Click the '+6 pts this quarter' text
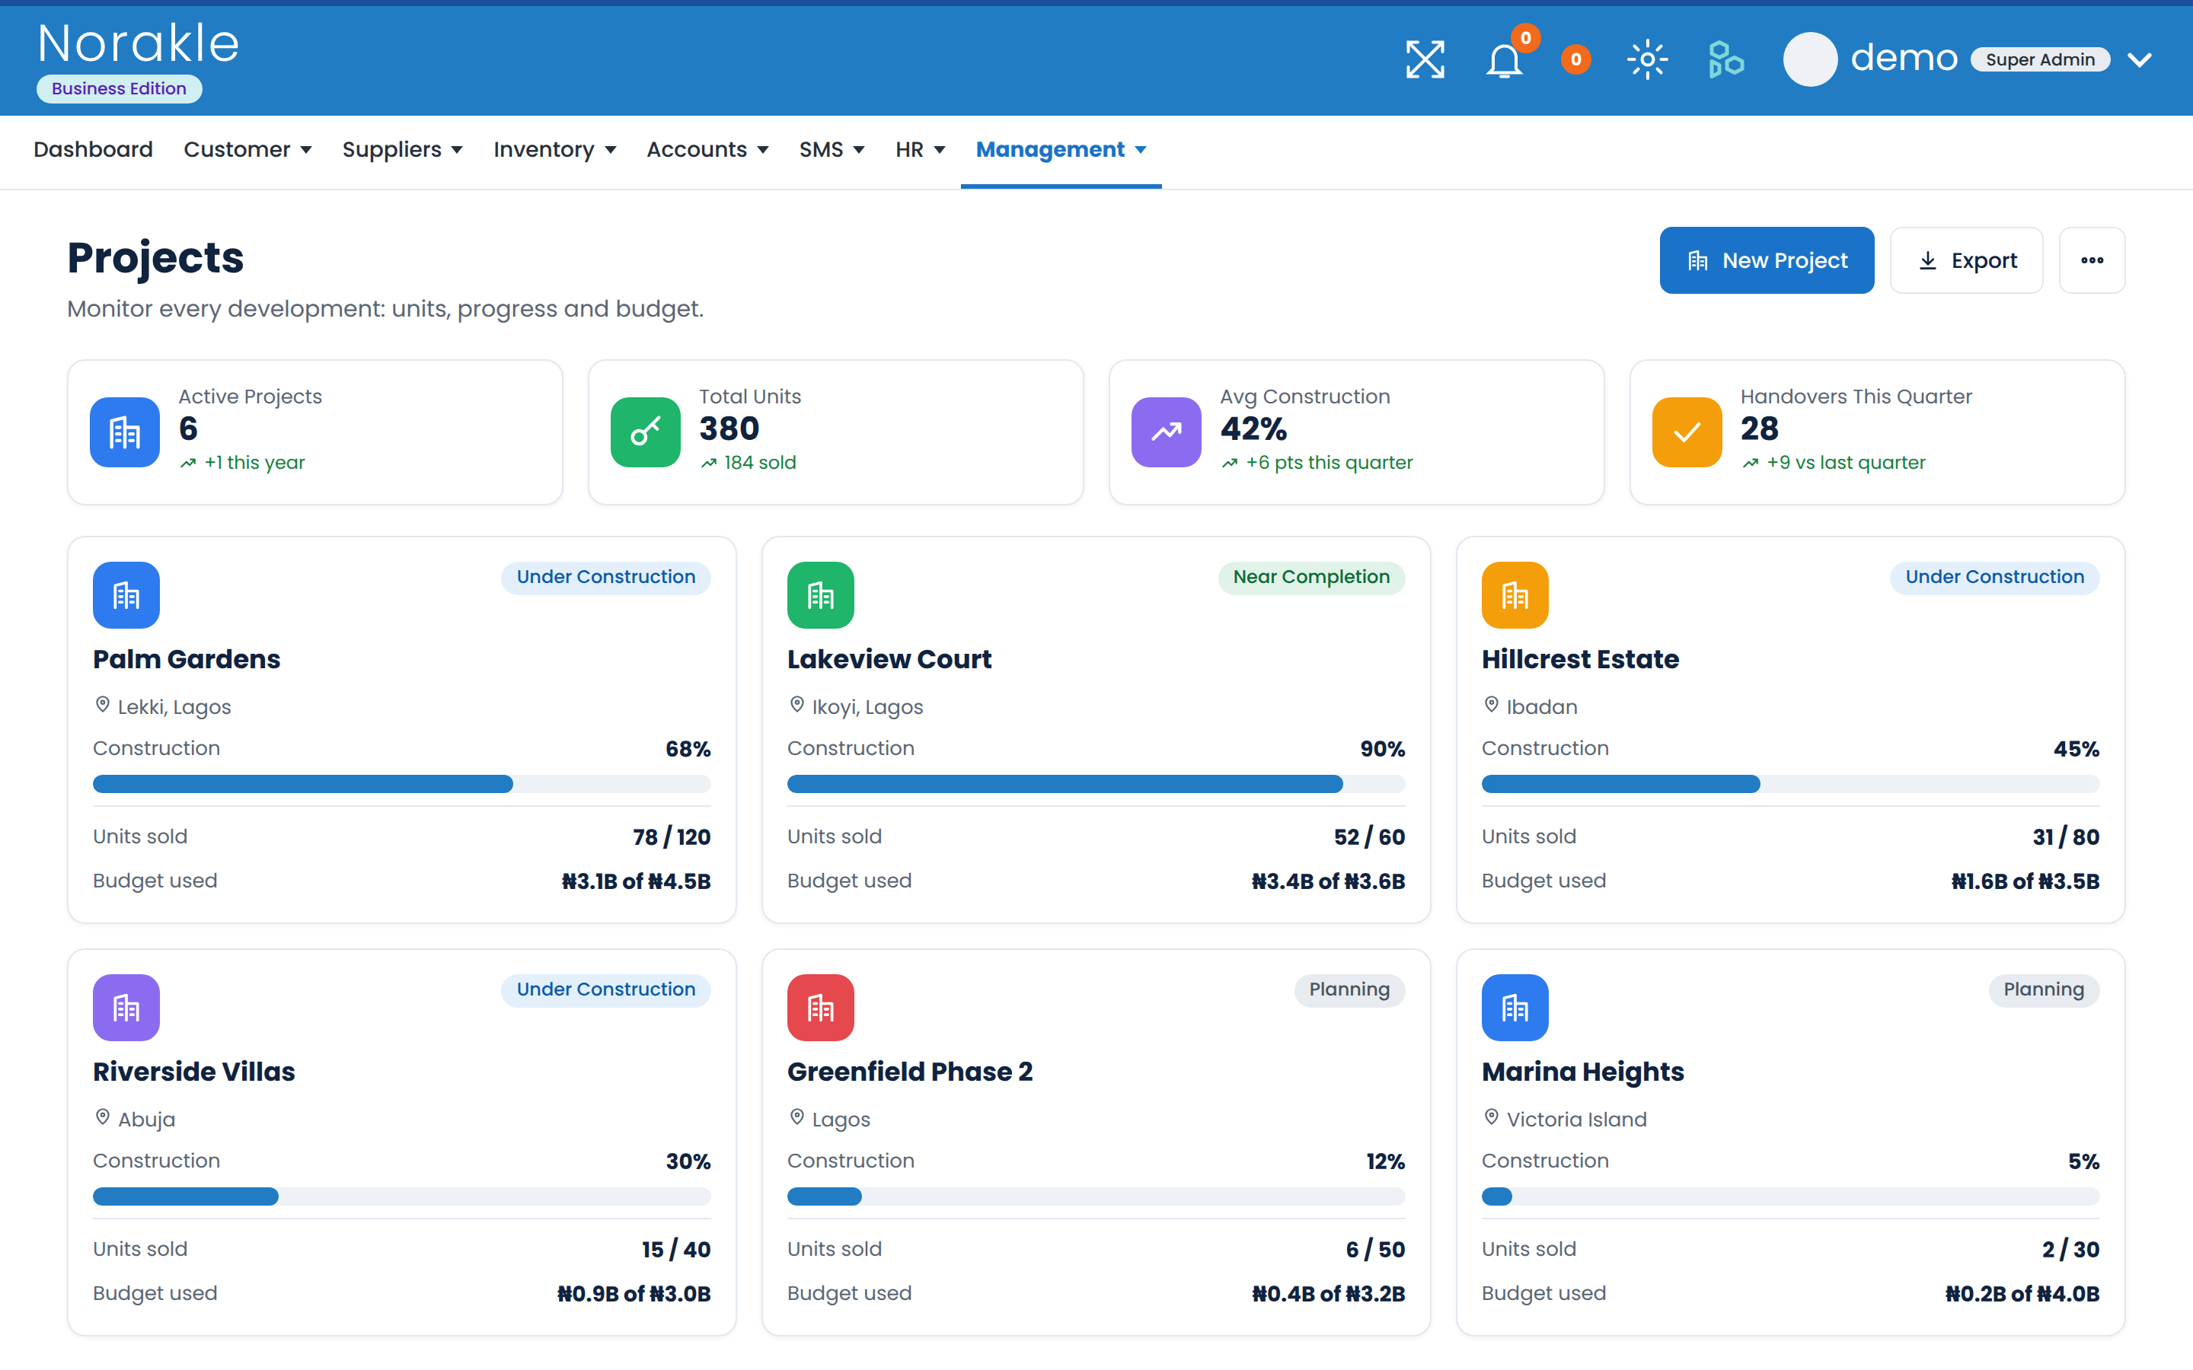Screen dimensions: 2193x1370 [x=1329, y=462]
